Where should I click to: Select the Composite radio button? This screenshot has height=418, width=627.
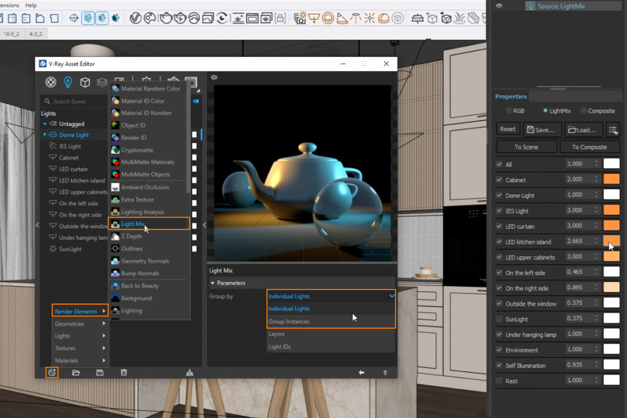584,111
